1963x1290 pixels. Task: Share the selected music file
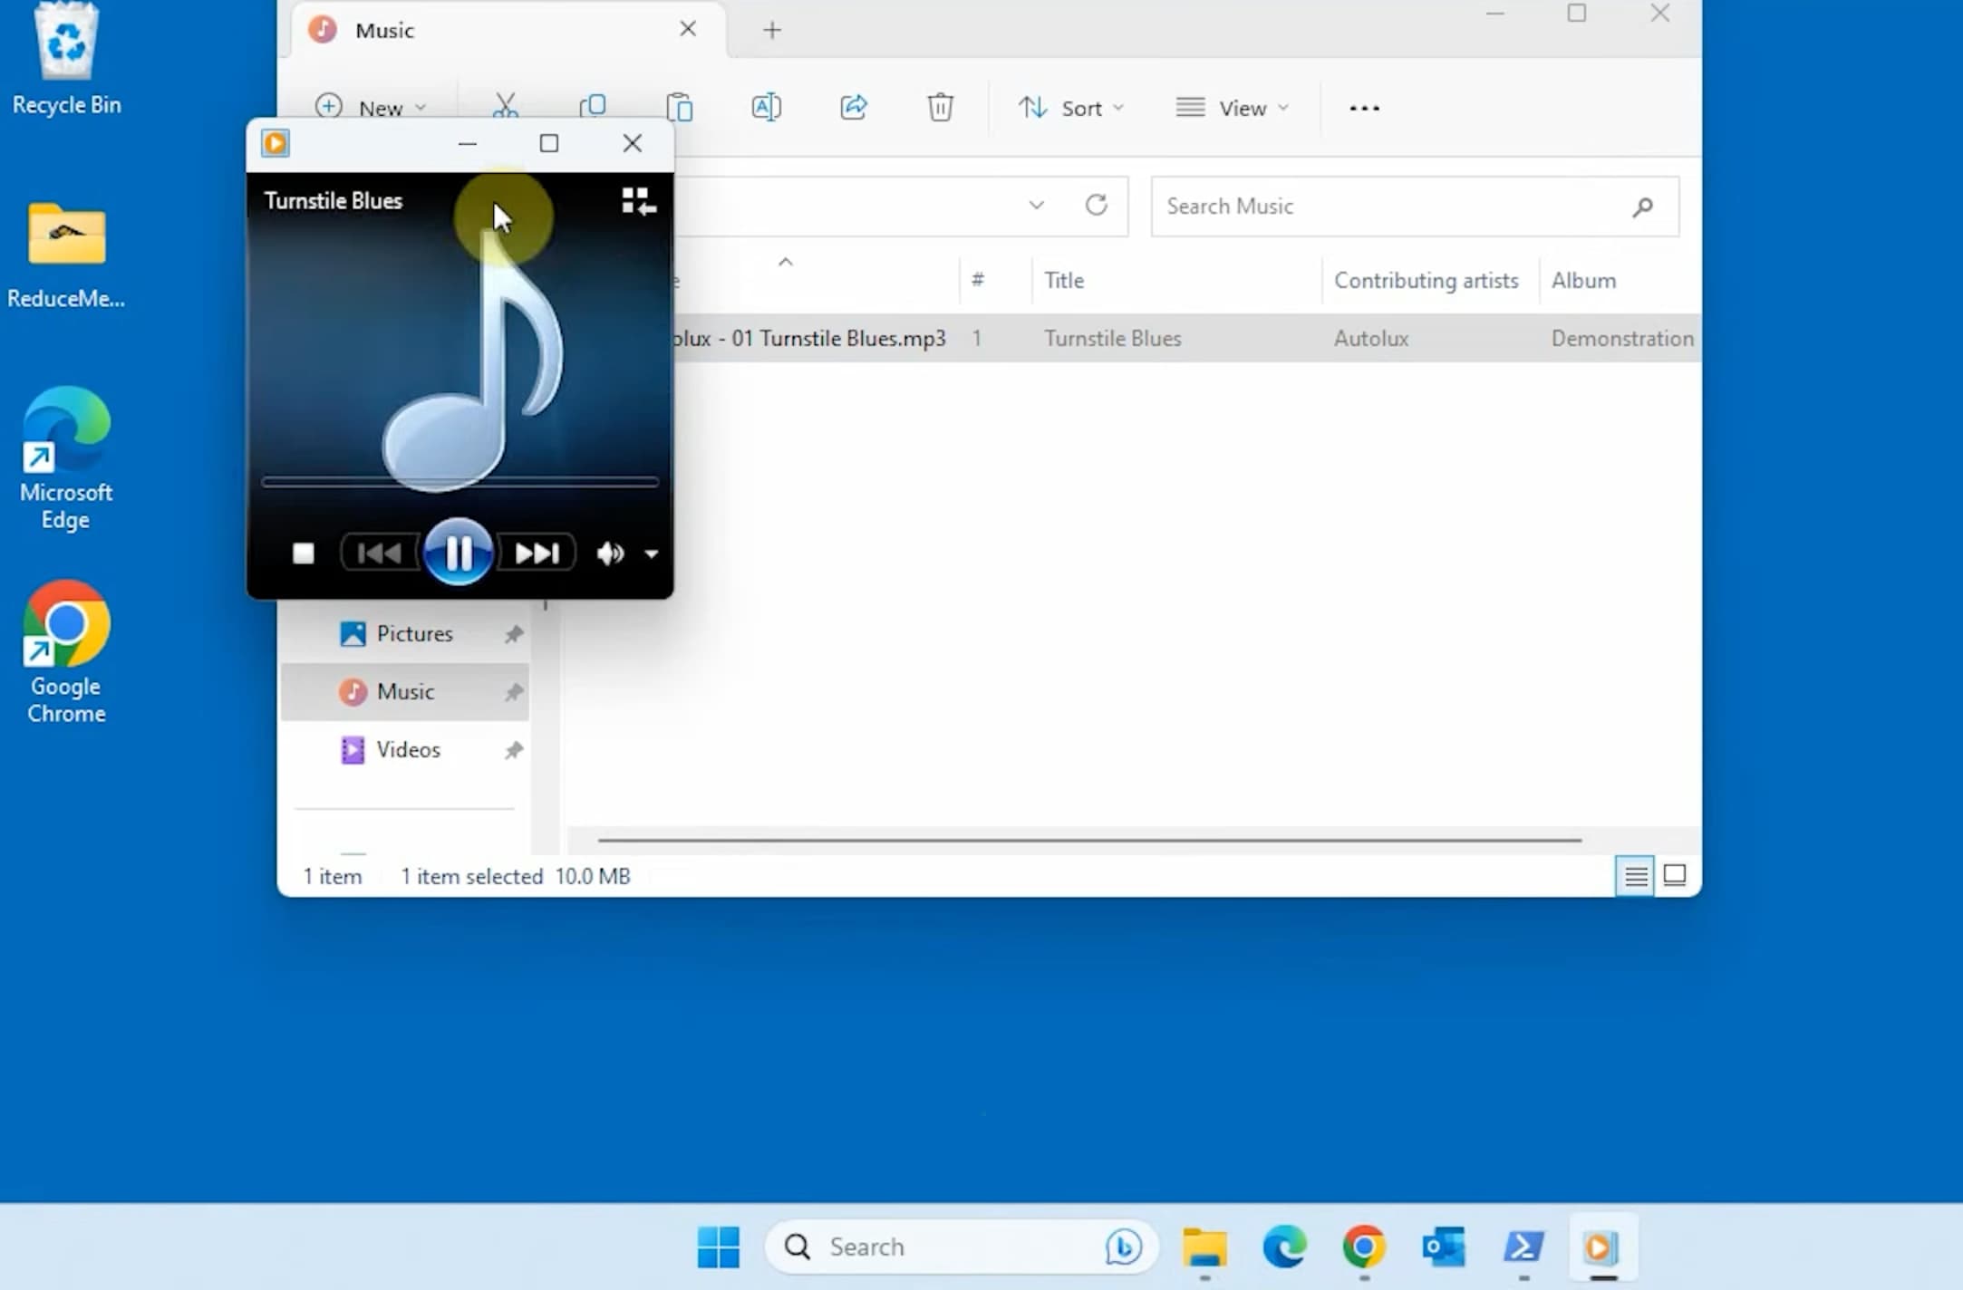(853, 108)
